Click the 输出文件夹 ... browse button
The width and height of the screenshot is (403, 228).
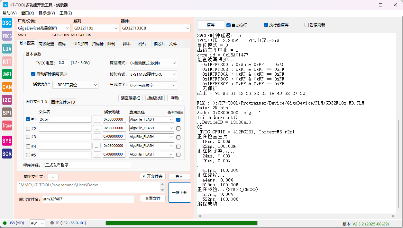pos(53,177)
